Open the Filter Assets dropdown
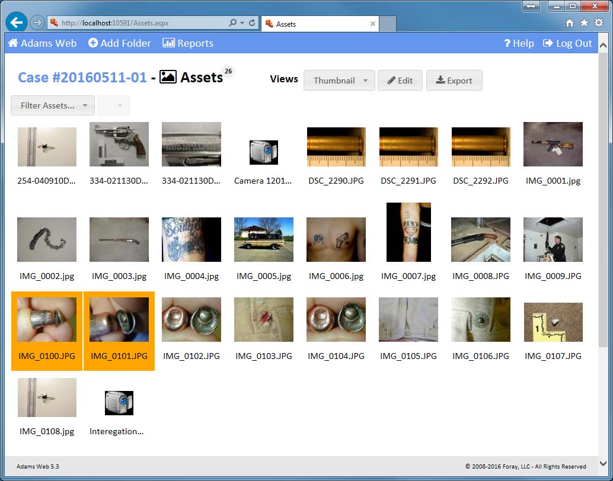 click(53, 105)
